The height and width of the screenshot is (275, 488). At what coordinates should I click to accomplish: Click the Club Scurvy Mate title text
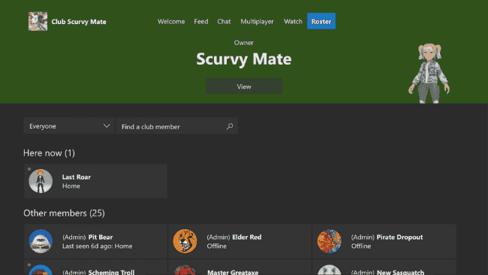coord(79,22)
